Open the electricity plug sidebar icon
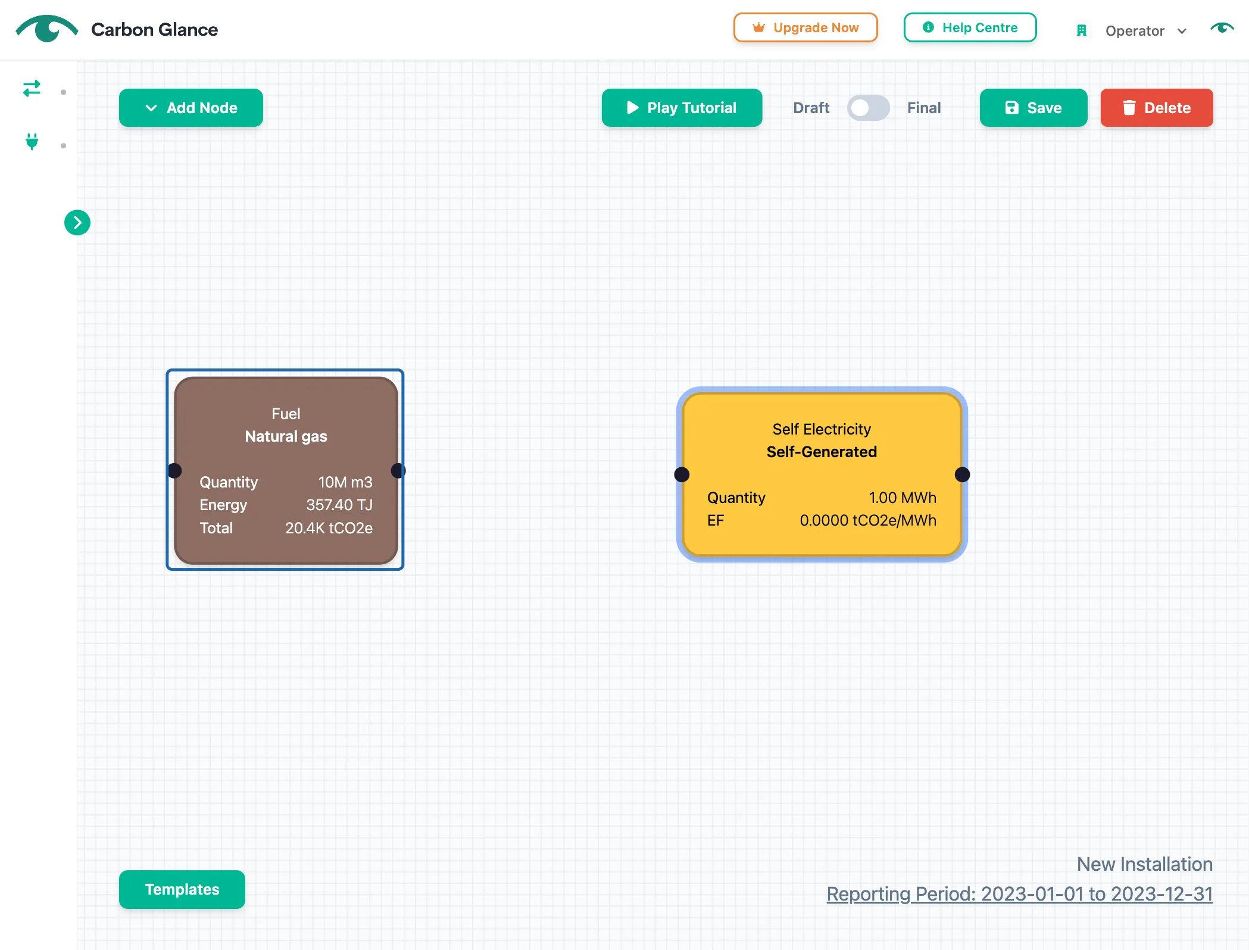This screenshot has height=950, width=1249. [x=32, y=142]
